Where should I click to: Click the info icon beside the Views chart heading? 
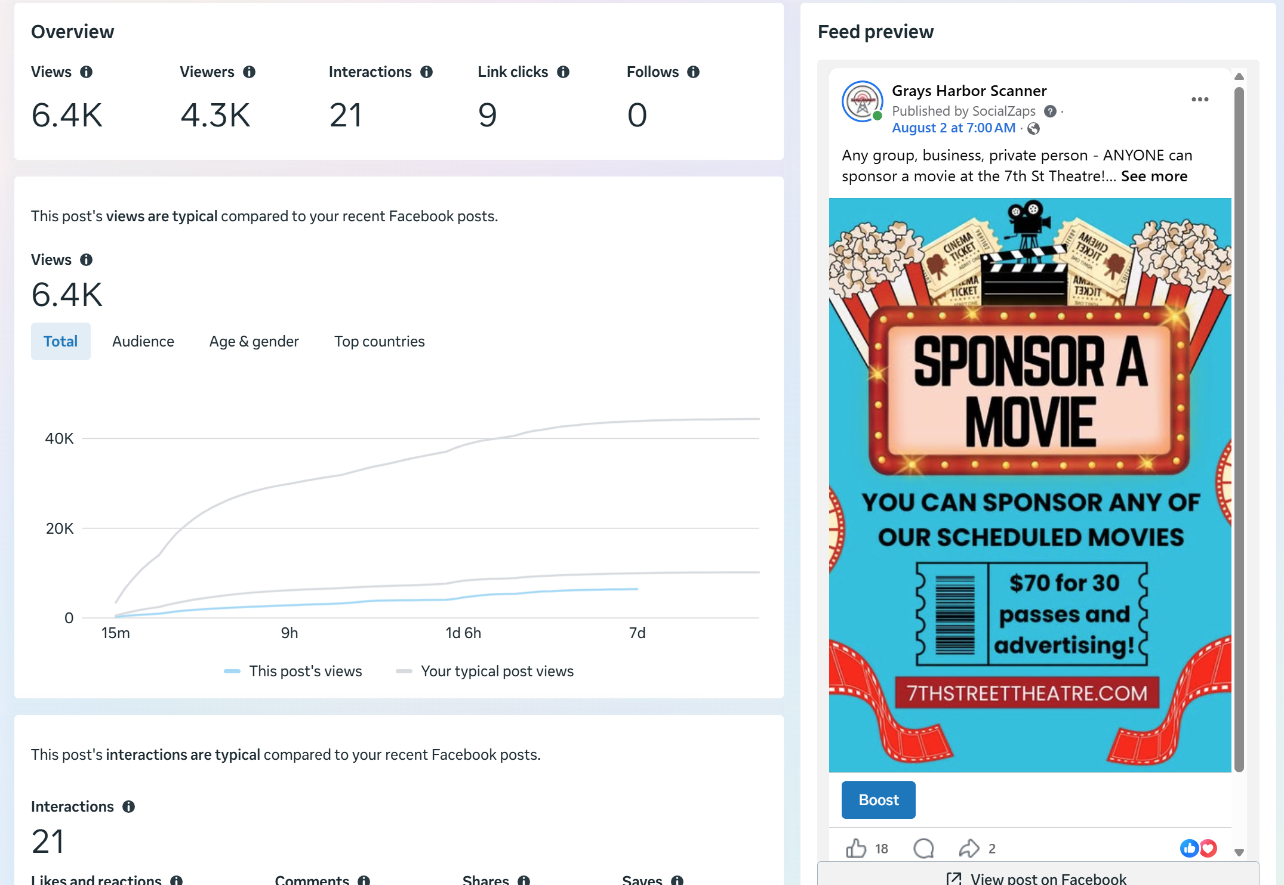pos(87,260)
